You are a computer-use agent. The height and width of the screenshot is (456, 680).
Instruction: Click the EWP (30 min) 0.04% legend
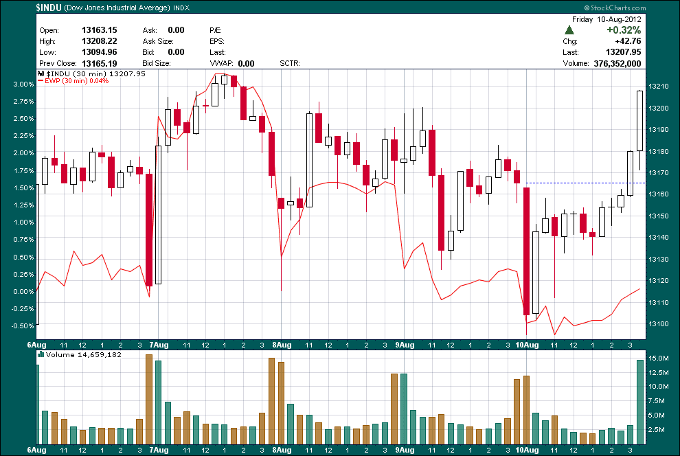pos(77,80)
